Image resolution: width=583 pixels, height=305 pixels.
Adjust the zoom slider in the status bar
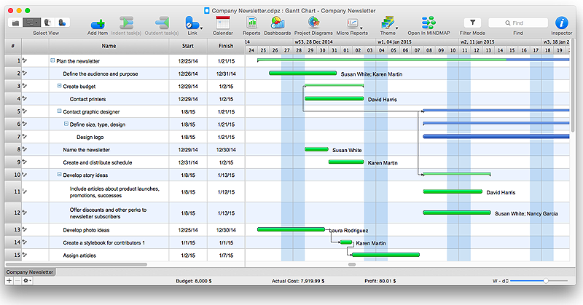click(546, 281)
